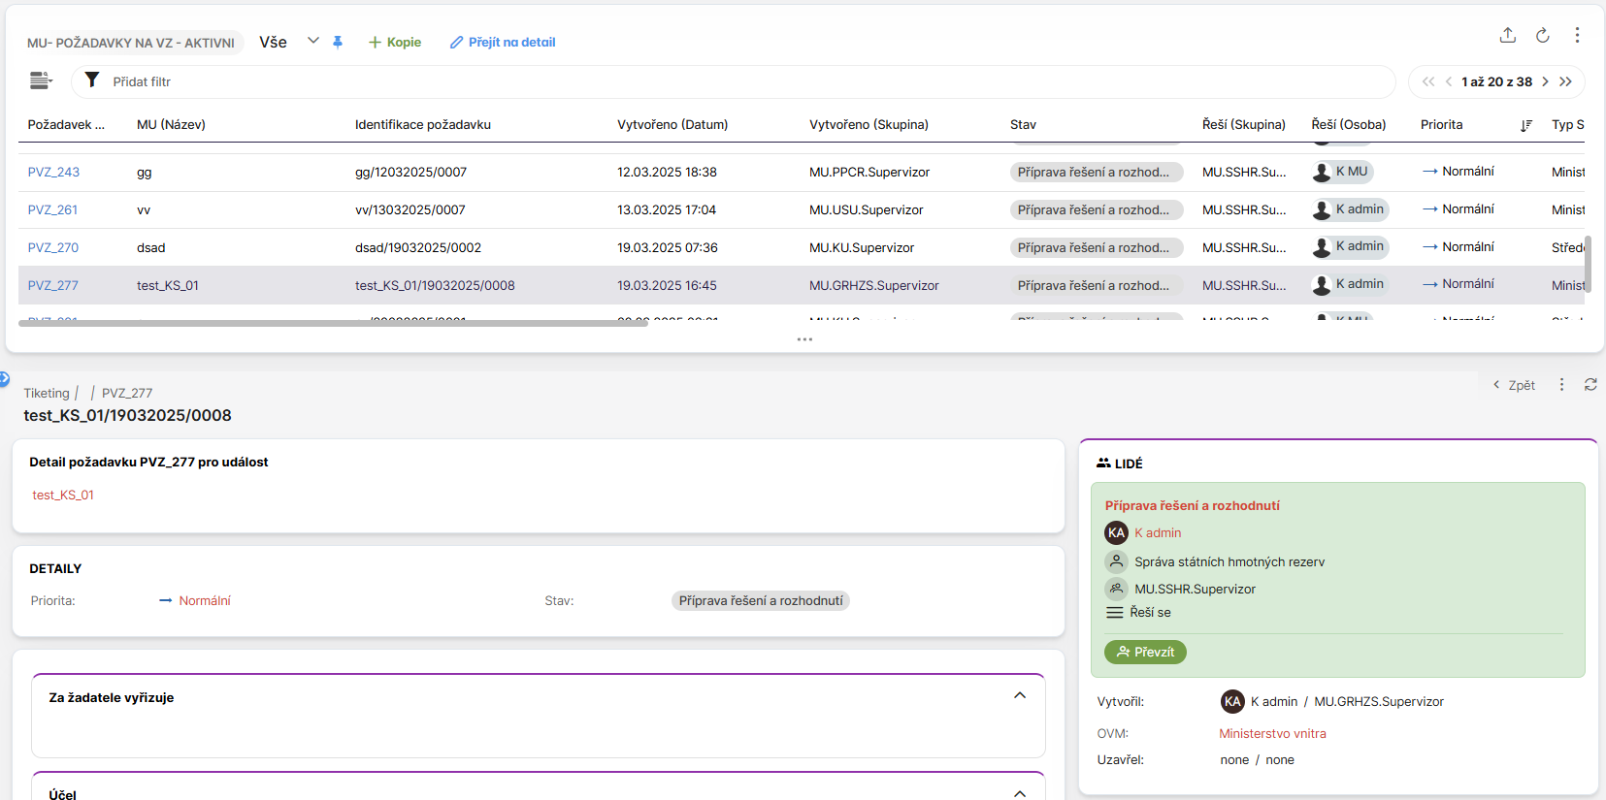The width and height of the screenshot is (1606, 800).
Task: Click Přejít na detail link
Action: [503, 42]
